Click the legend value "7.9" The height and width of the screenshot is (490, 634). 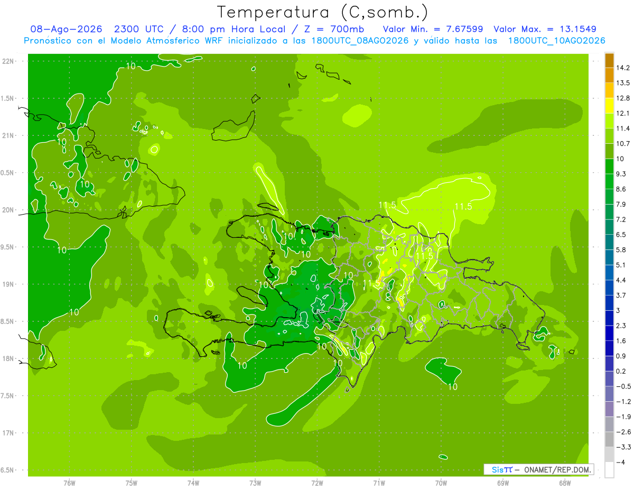coord(621,205)
